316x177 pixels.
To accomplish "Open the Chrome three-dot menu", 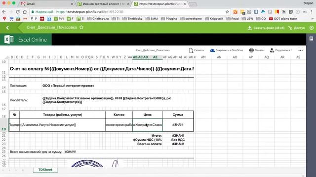I will coord(312,12).
